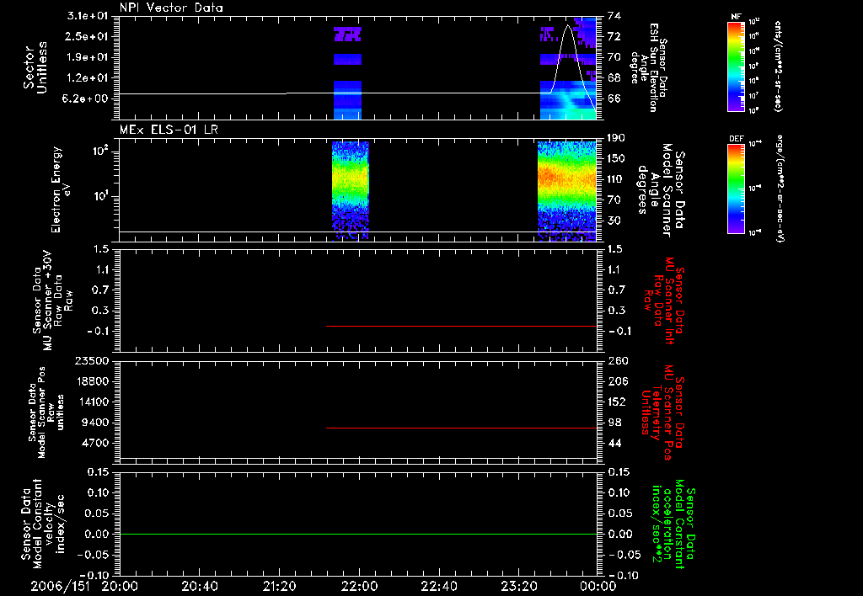Image resolution: width=863 pixels, height=596 pixels.
Task: Click the 00:00 time axis label
Action: pyautogui.click(x=598, y=586)
